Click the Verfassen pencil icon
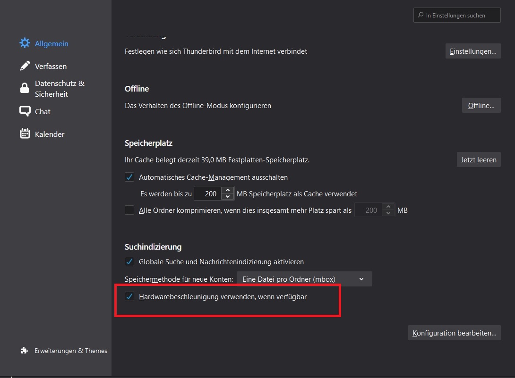Screen dimensions: 515x378 (x=25, y=66)
